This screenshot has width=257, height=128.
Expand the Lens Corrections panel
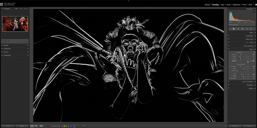tap(255, 82)
